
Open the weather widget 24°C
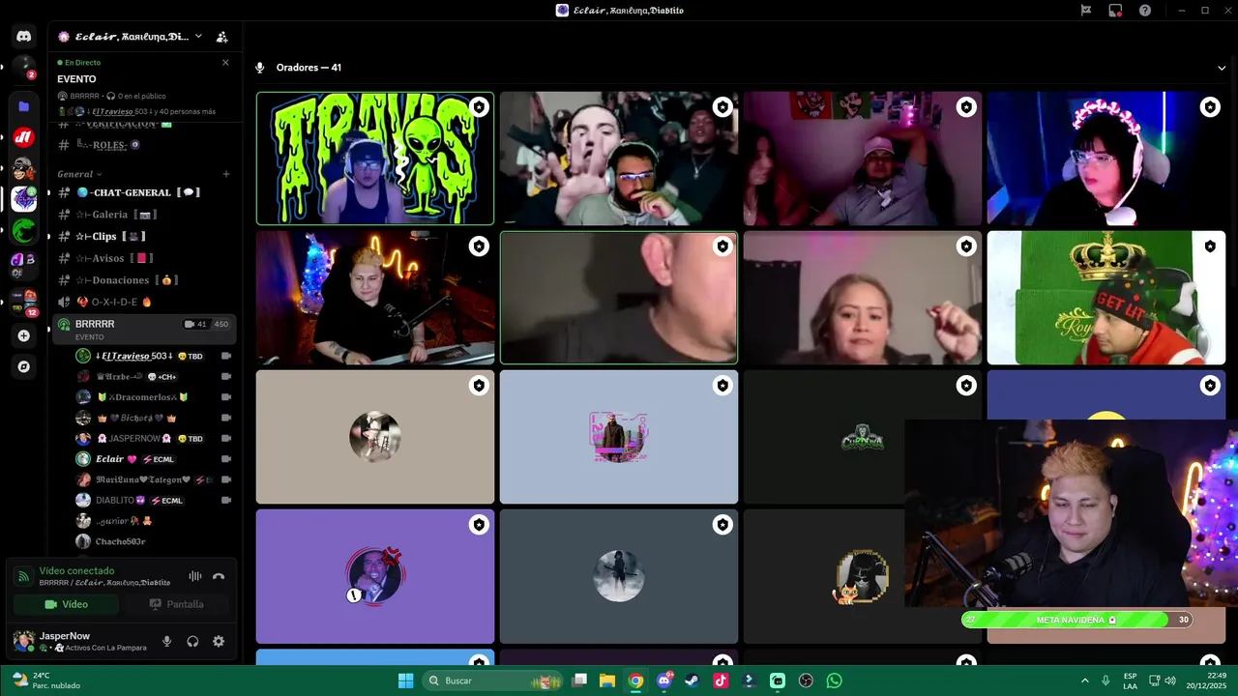click(45, 681)
